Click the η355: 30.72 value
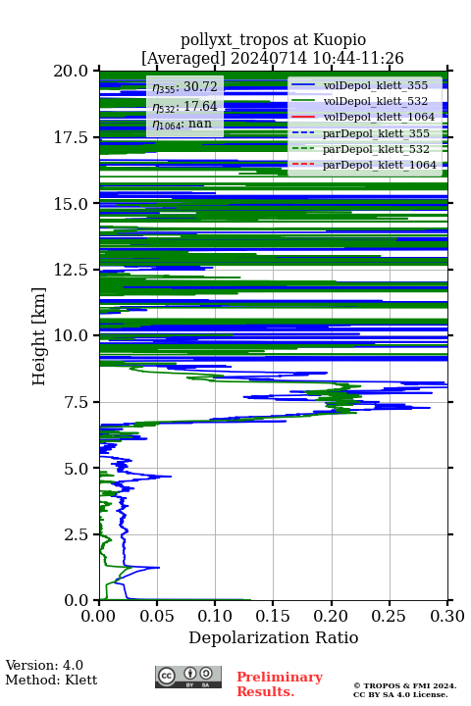Viewport: 471px width, 706px height. click(x=184, y=87)
